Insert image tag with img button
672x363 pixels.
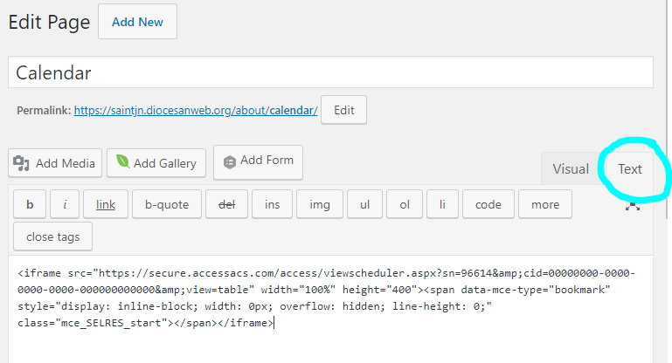coord(320,204)
